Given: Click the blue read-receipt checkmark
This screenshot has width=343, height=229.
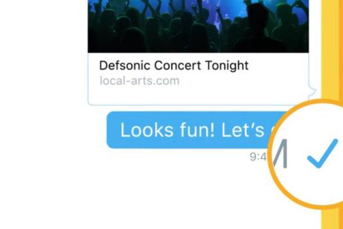Looking at the screenshot, I should [x=322, y=153].
